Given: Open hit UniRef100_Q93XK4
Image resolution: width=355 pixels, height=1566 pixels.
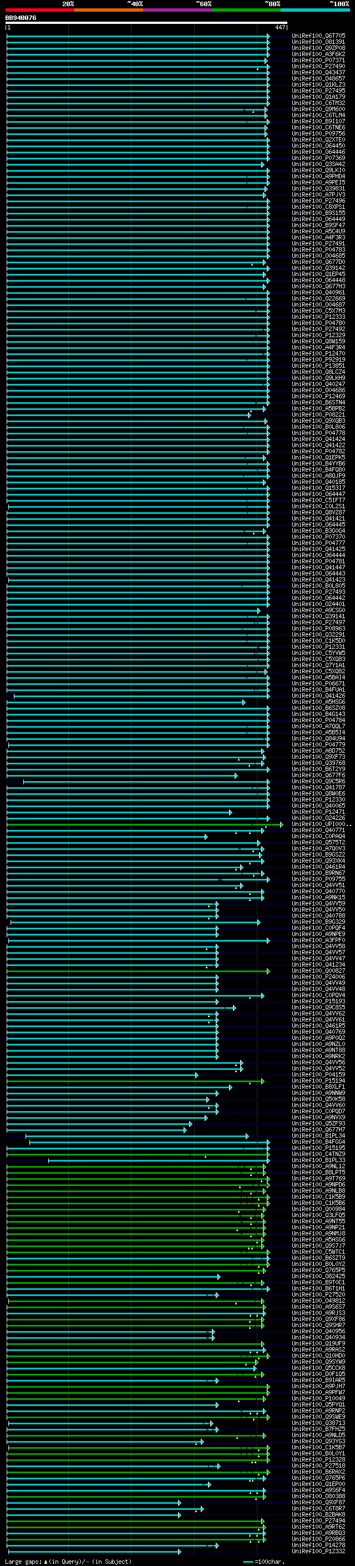Looking at the screenshot, I should click(318, 861).
